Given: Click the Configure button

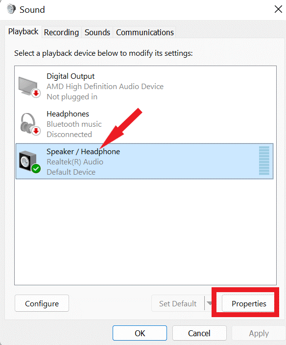Looking at the screenshot, I should [x=42, y=303].
